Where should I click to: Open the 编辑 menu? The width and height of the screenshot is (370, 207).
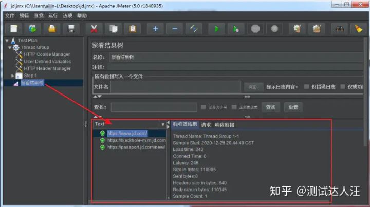pyautogui.click(x=24, y=16)
